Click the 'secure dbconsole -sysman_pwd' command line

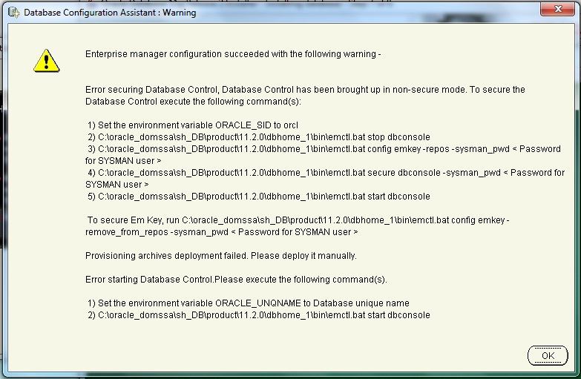(x=325, y=173)
